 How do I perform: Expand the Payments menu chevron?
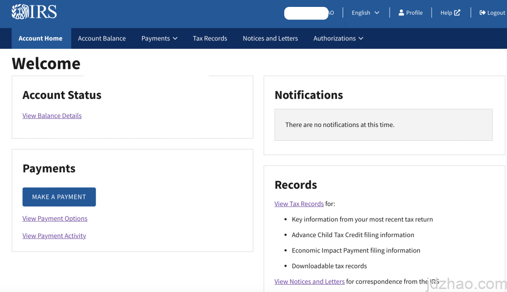pyautogui.click(x=175, y=39)
